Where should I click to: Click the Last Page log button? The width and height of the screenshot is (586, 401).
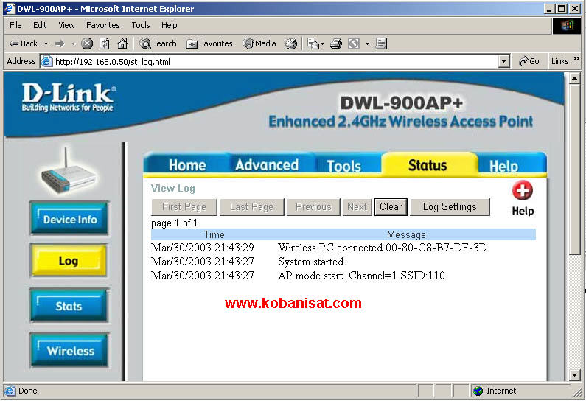click(251, 207)
